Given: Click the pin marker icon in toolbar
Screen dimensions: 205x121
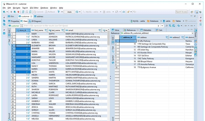Looking at the screenshot, I should (128, 12).
